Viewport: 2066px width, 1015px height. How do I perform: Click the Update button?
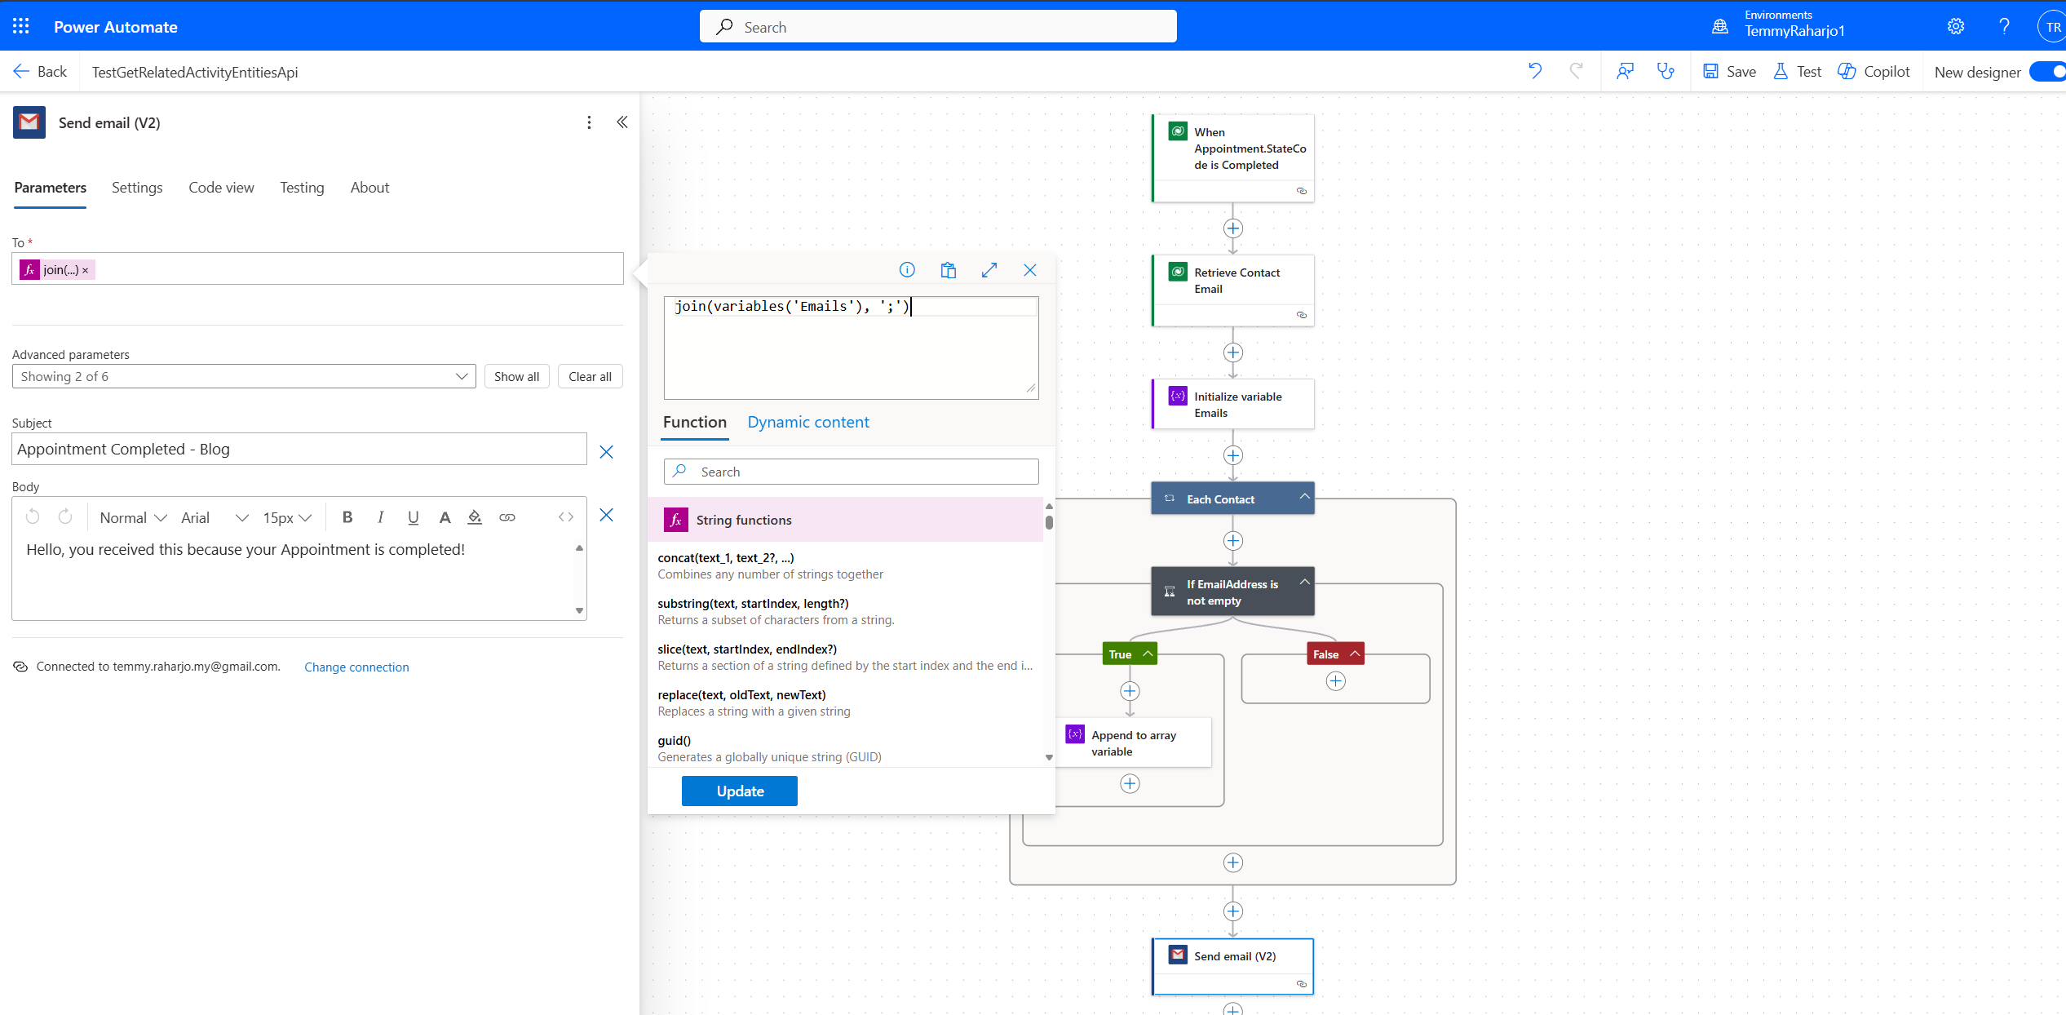click(740, 791)
